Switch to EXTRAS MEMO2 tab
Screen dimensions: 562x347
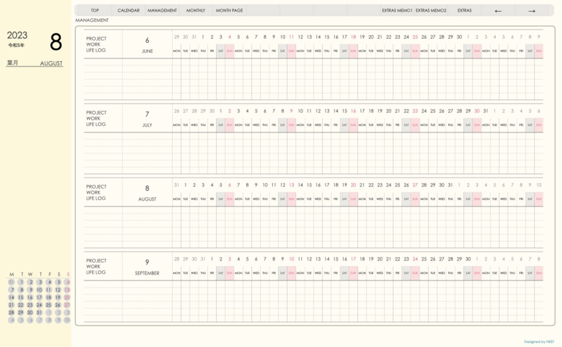pyautogui.click(x=431, y=11)
